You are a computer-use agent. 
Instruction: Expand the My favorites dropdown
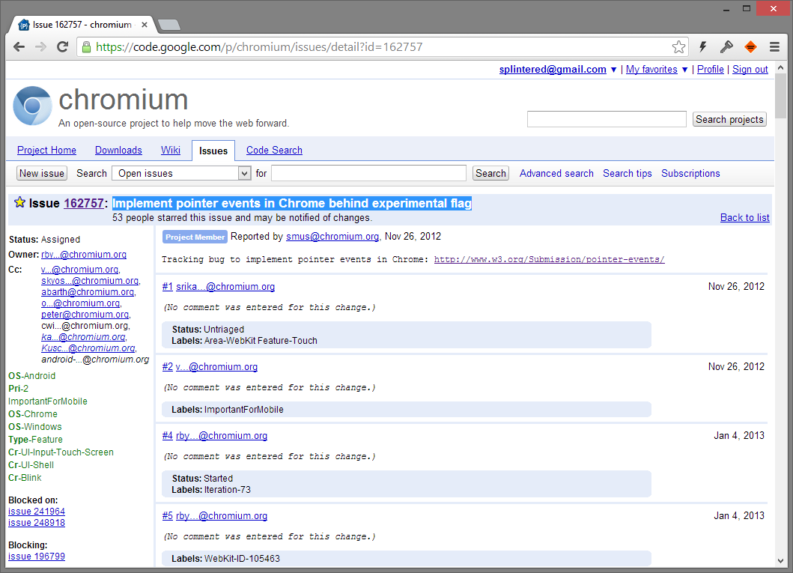coord(684,70)
